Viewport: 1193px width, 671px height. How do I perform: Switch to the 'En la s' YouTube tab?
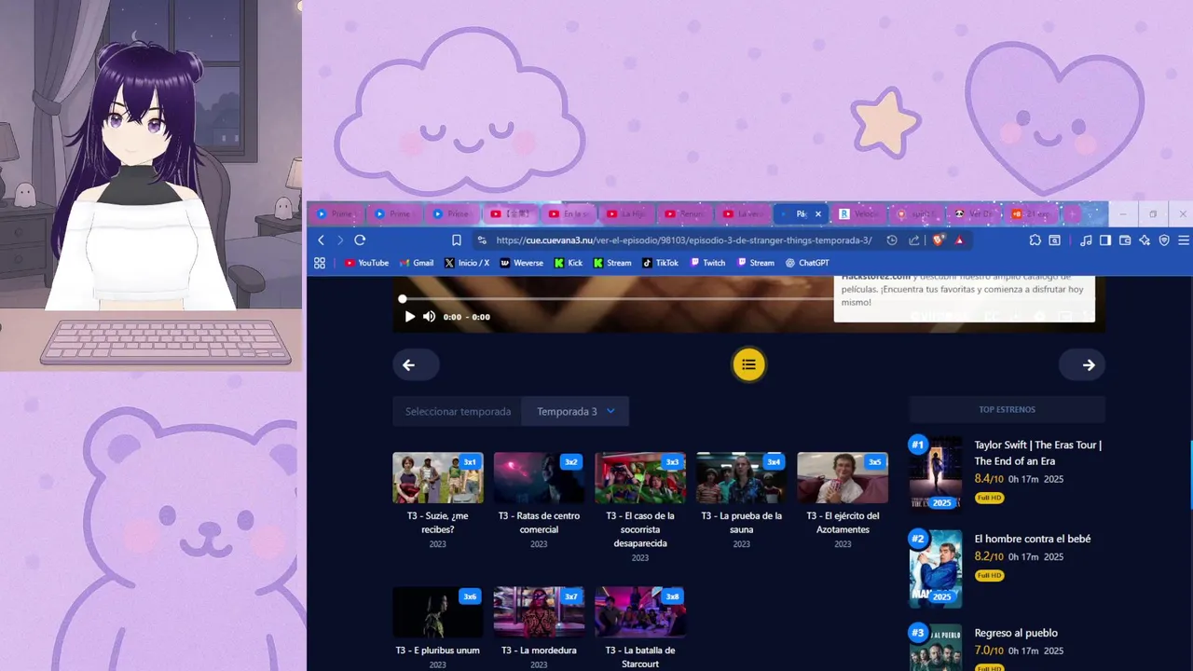pyautogui.click(x=568, y=214)
